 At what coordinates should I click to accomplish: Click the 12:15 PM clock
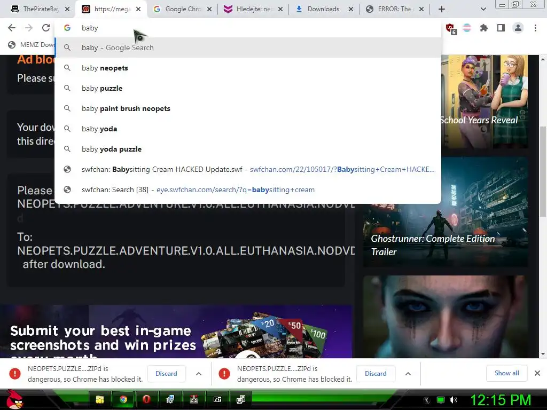[x=500, y=400]
